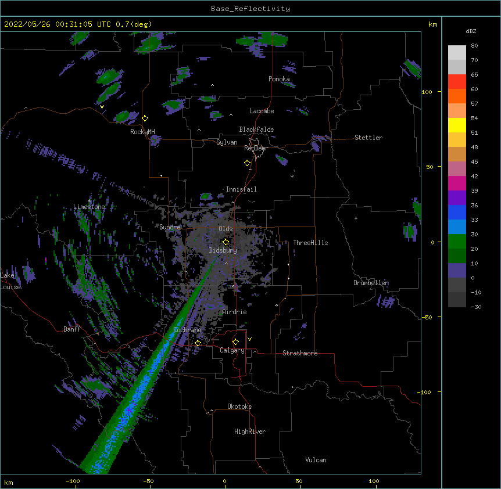Click the blue 36 dBZ color swatch
This screenshot has width=501, height=489.
457,212
